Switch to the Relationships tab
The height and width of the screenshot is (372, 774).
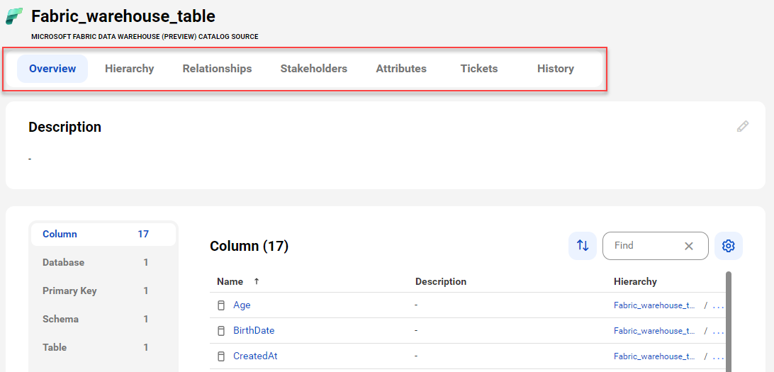[x=217, y=69]
